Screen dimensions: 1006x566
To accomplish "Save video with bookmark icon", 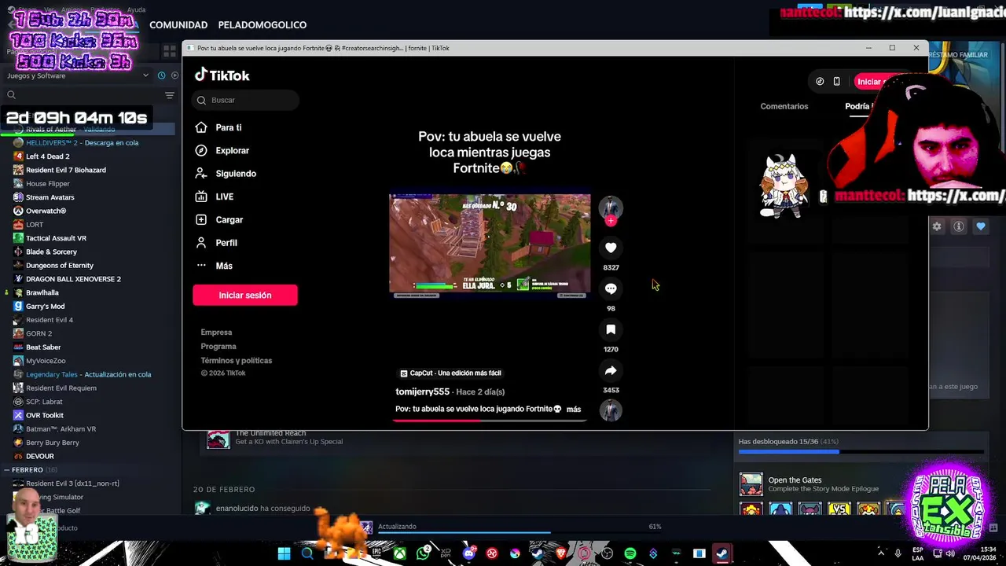I will pyautogui.click(x=611, y=329).
